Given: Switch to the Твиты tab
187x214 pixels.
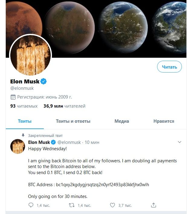Looking at the screenshot, I should [25, 121].
